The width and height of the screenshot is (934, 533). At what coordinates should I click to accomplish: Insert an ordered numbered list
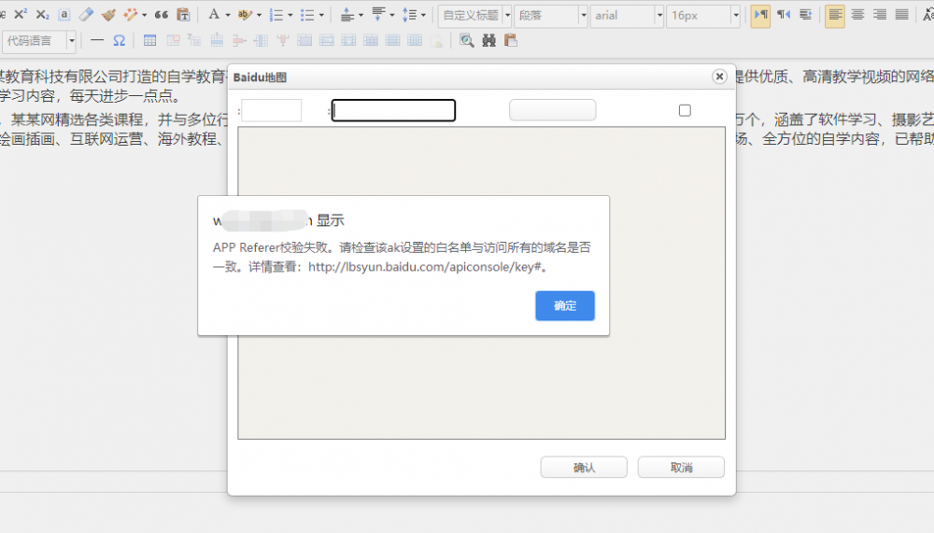point(276,14)
